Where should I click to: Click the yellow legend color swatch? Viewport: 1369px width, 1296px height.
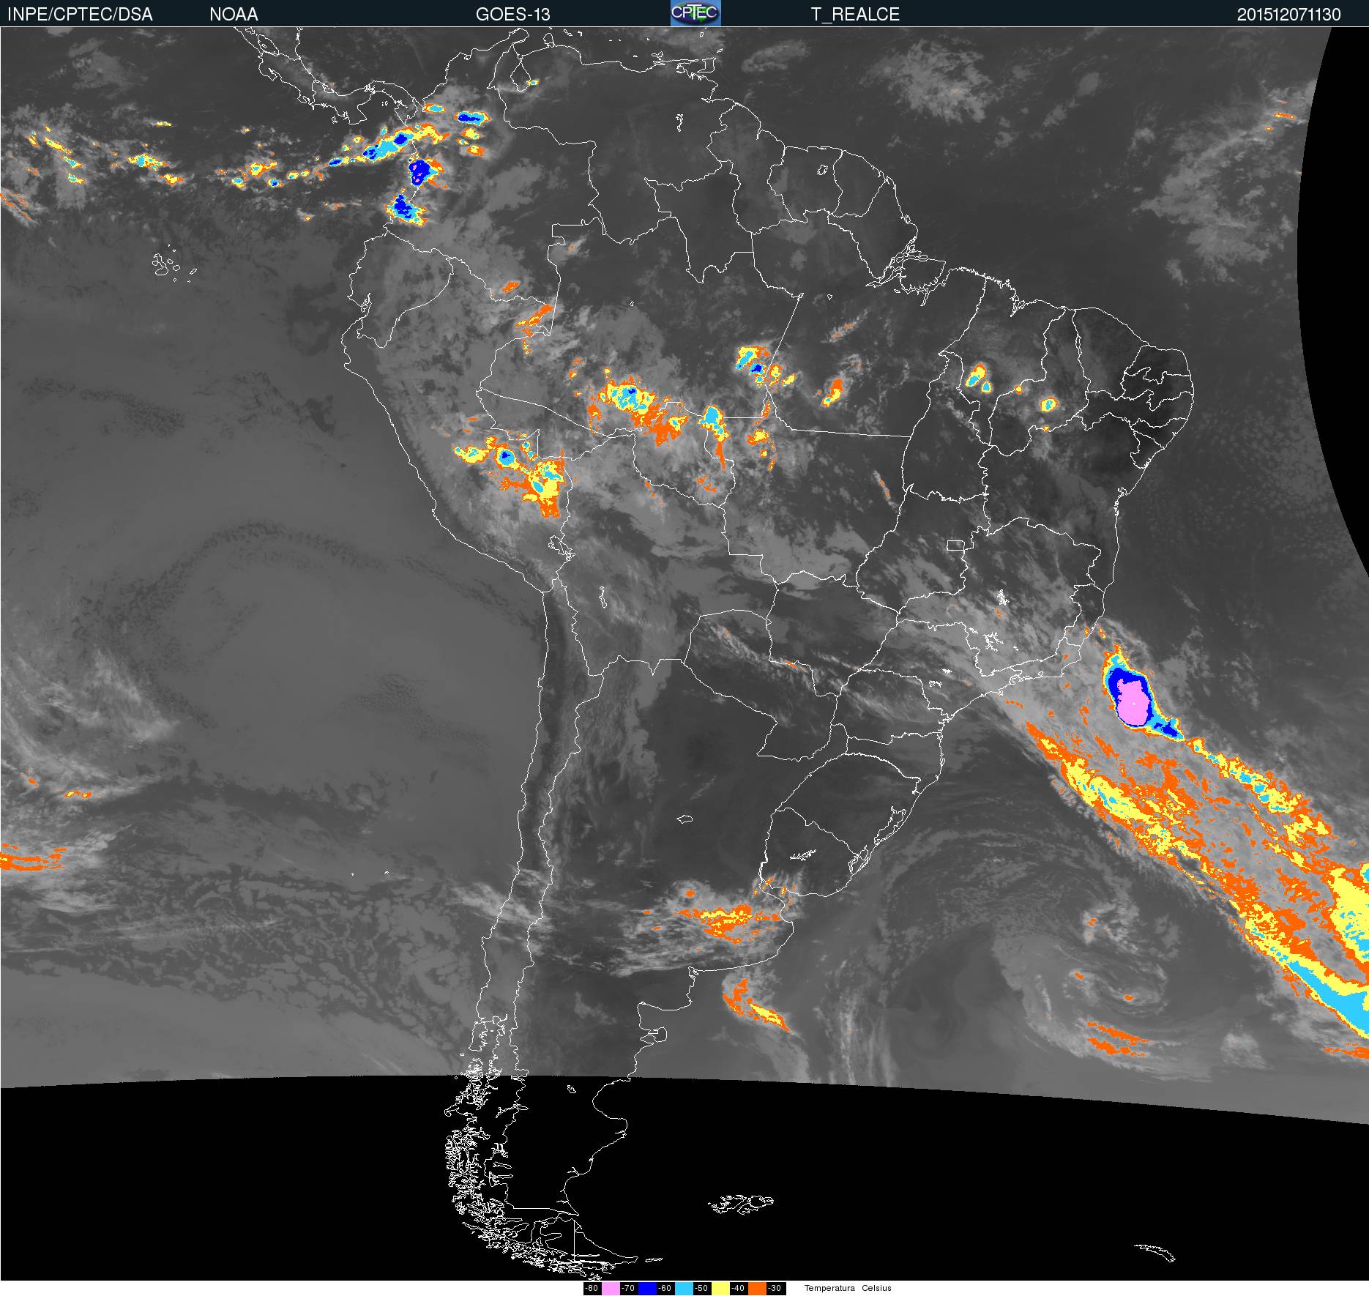click(x=720, y=1289)
